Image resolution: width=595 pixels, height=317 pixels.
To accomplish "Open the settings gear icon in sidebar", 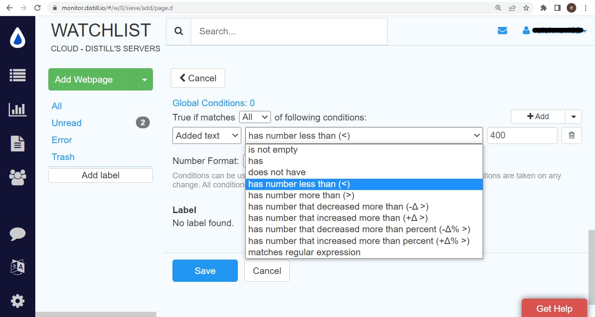I will click(18, 301).
